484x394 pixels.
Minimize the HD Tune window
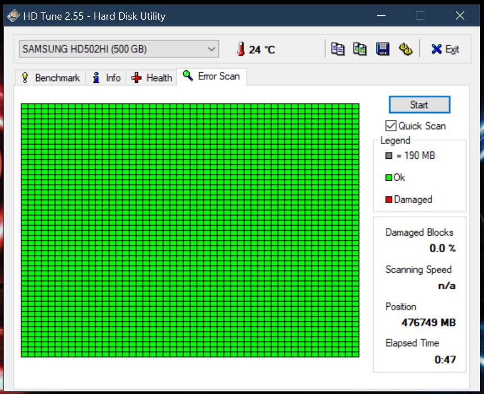(x=381, y=15)
